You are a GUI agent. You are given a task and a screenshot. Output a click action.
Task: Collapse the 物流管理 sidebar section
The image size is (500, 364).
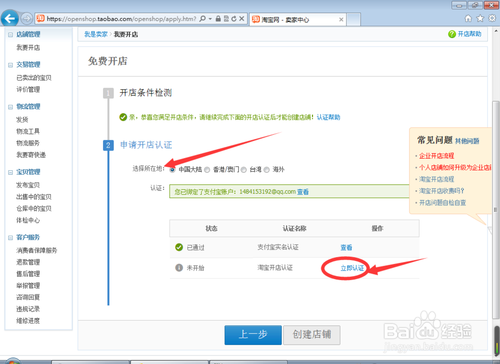10,107
